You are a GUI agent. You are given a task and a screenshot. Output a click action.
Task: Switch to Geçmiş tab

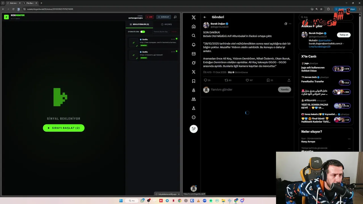click(166, 24)
